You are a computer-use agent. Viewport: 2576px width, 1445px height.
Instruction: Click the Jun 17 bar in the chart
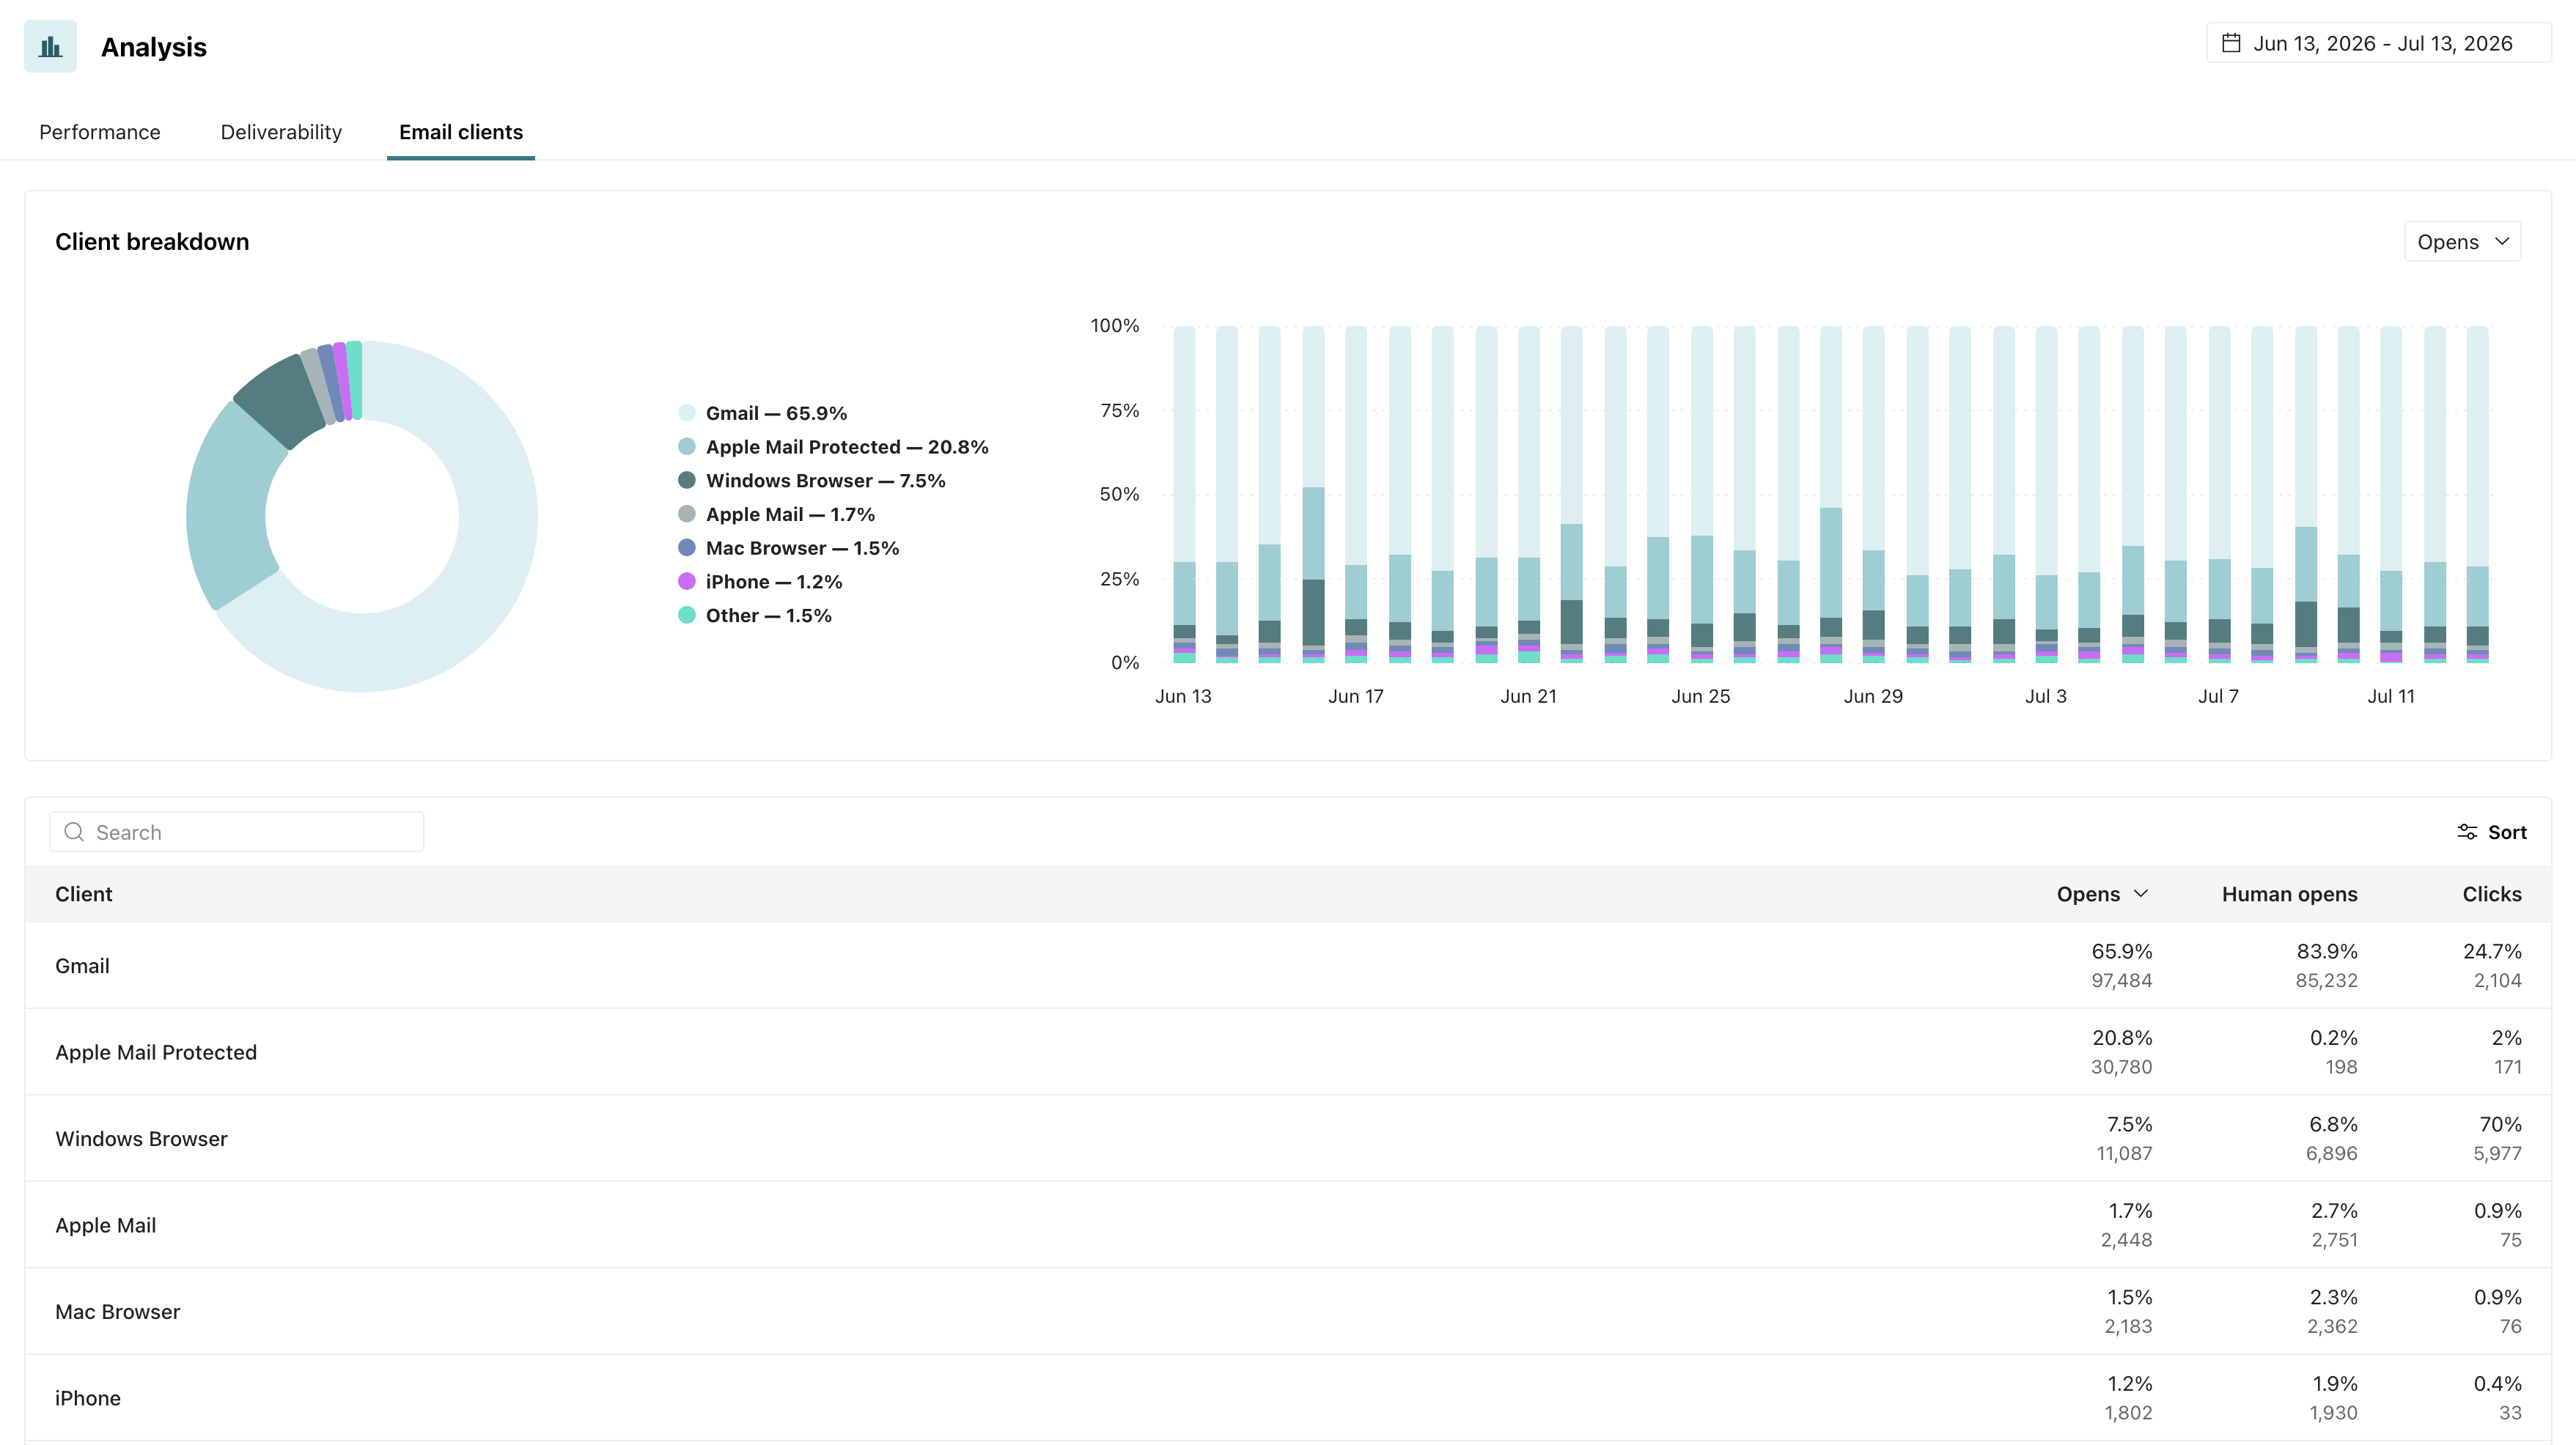point(1356,495)
